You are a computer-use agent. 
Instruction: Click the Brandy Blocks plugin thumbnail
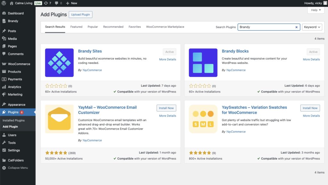203,63
